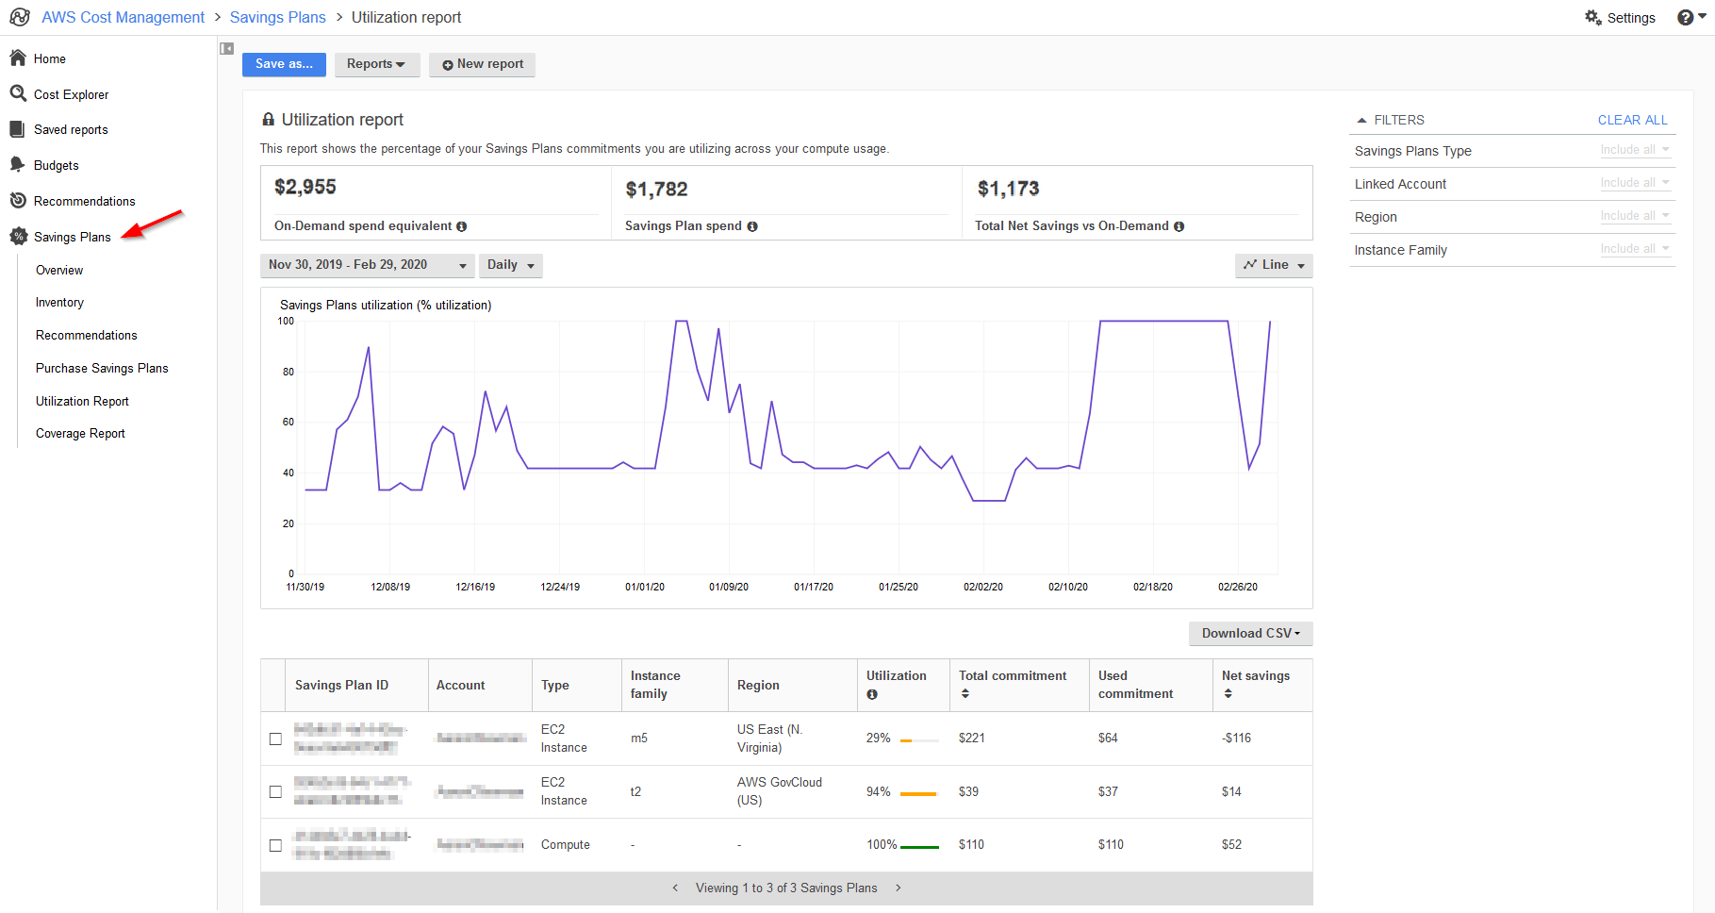The height and width of the screenshot is (913, 1715).
Task: Open Region filter dropdown
Action: 1635,216
